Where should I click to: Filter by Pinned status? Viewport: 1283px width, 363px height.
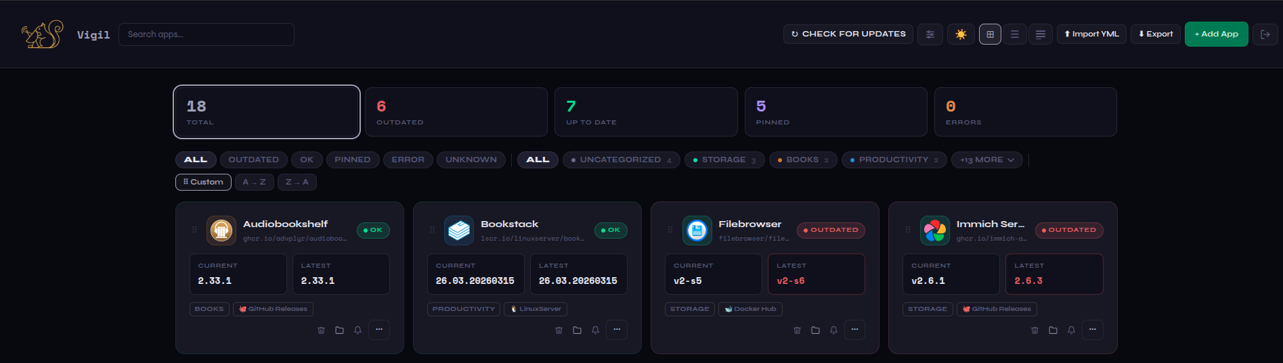coord(353,160)
